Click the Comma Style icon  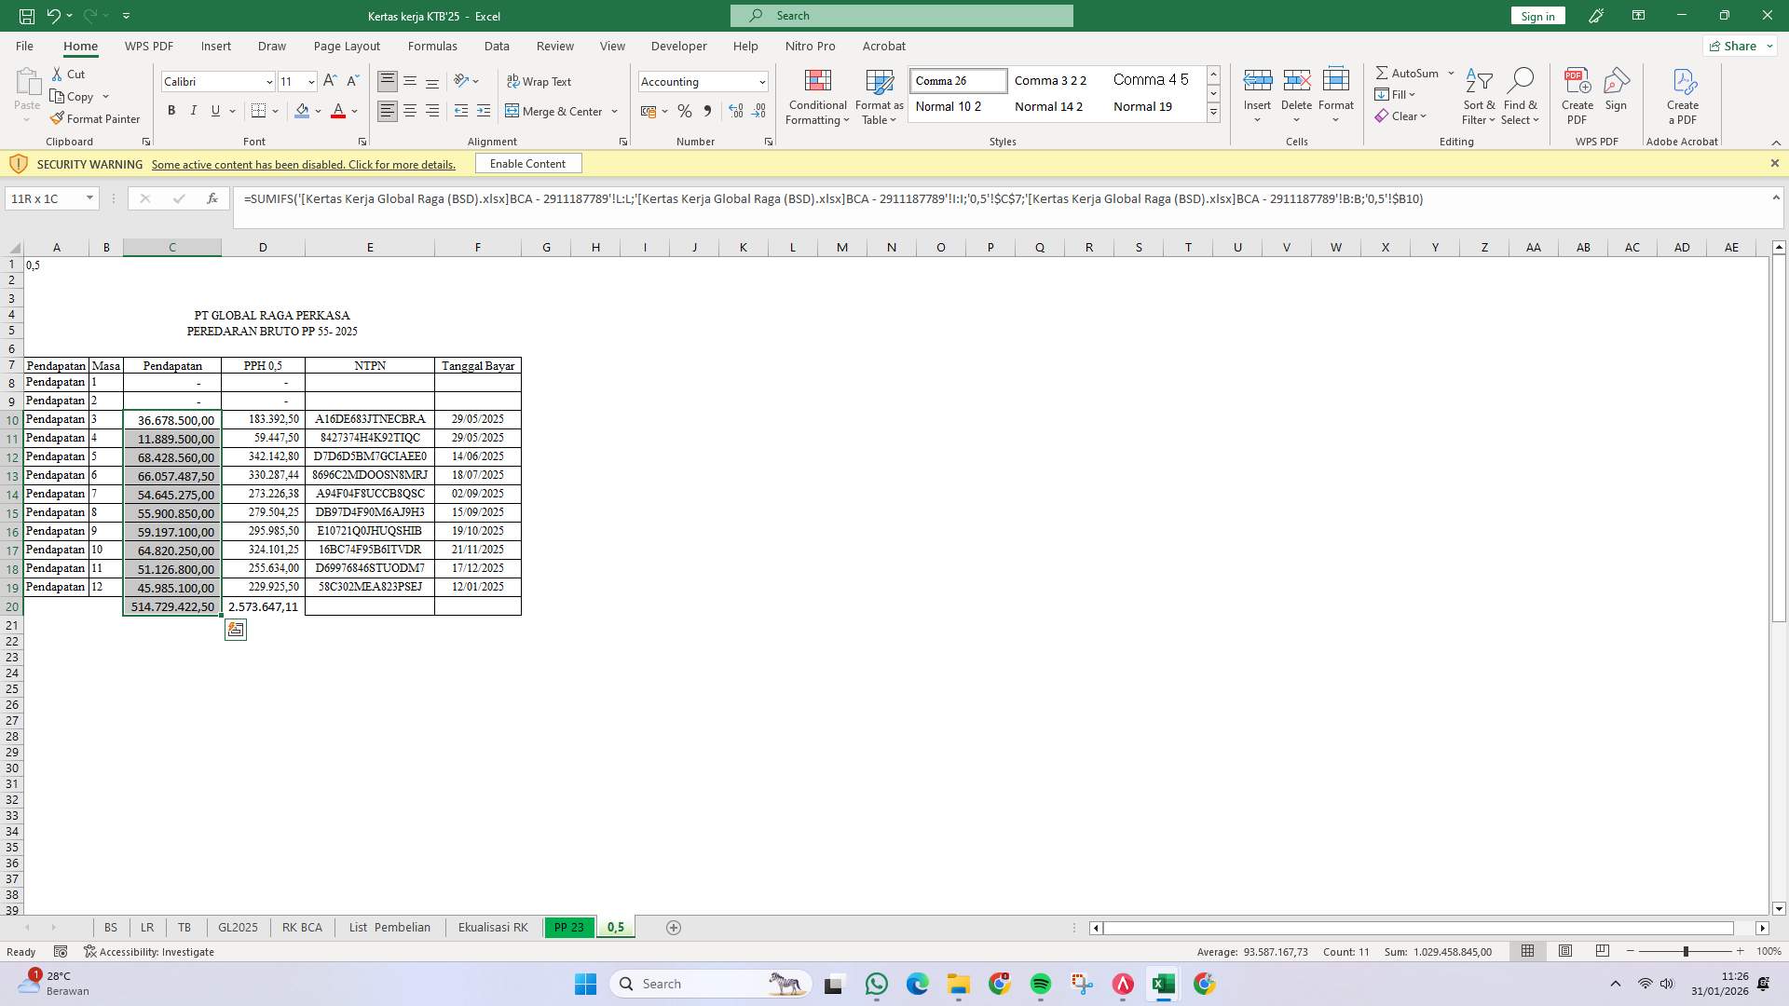707,111
